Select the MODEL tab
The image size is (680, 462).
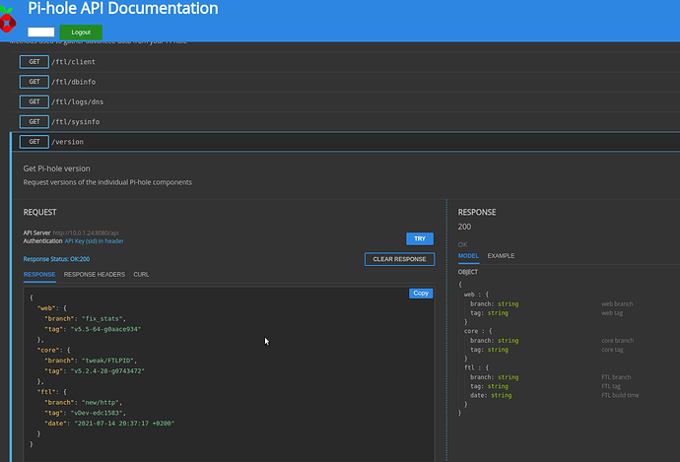(x=469, y=256)
